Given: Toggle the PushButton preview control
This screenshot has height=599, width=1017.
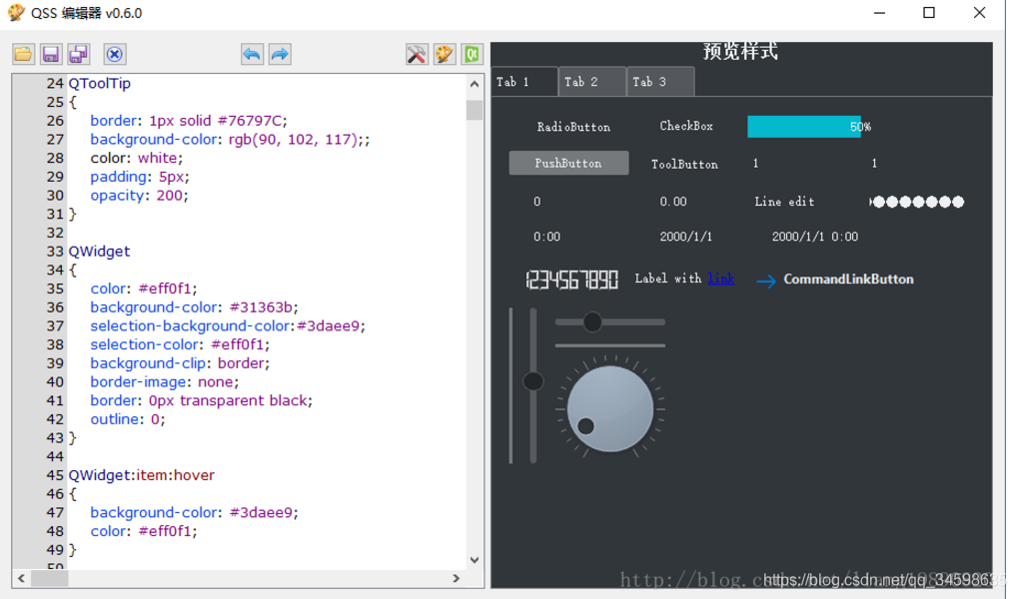Looking at the screenshot, I should (568, 163).
